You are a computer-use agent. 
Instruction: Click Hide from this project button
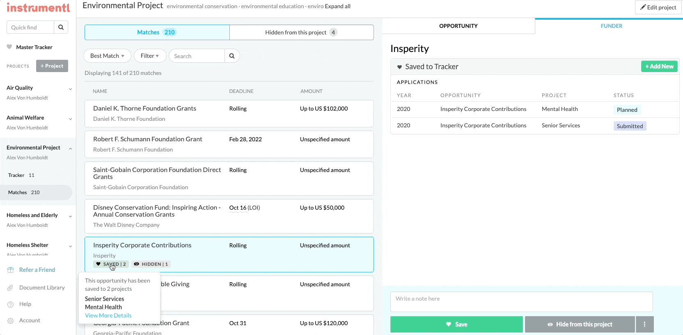580,324
